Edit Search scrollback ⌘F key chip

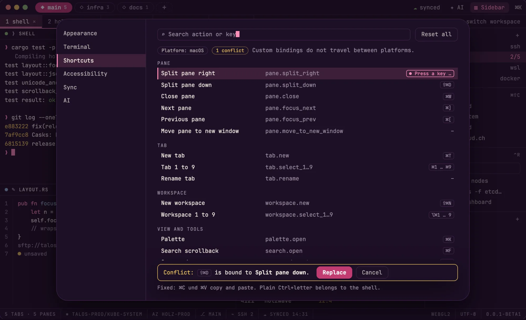pos(448,251)
